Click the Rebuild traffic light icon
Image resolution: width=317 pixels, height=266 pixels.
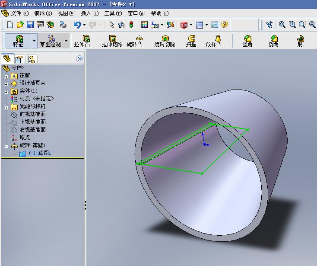point(131,25)
